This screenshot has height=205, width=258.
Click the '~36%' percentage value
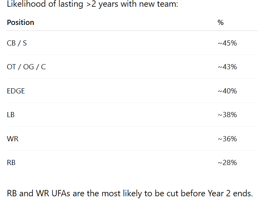227,139
